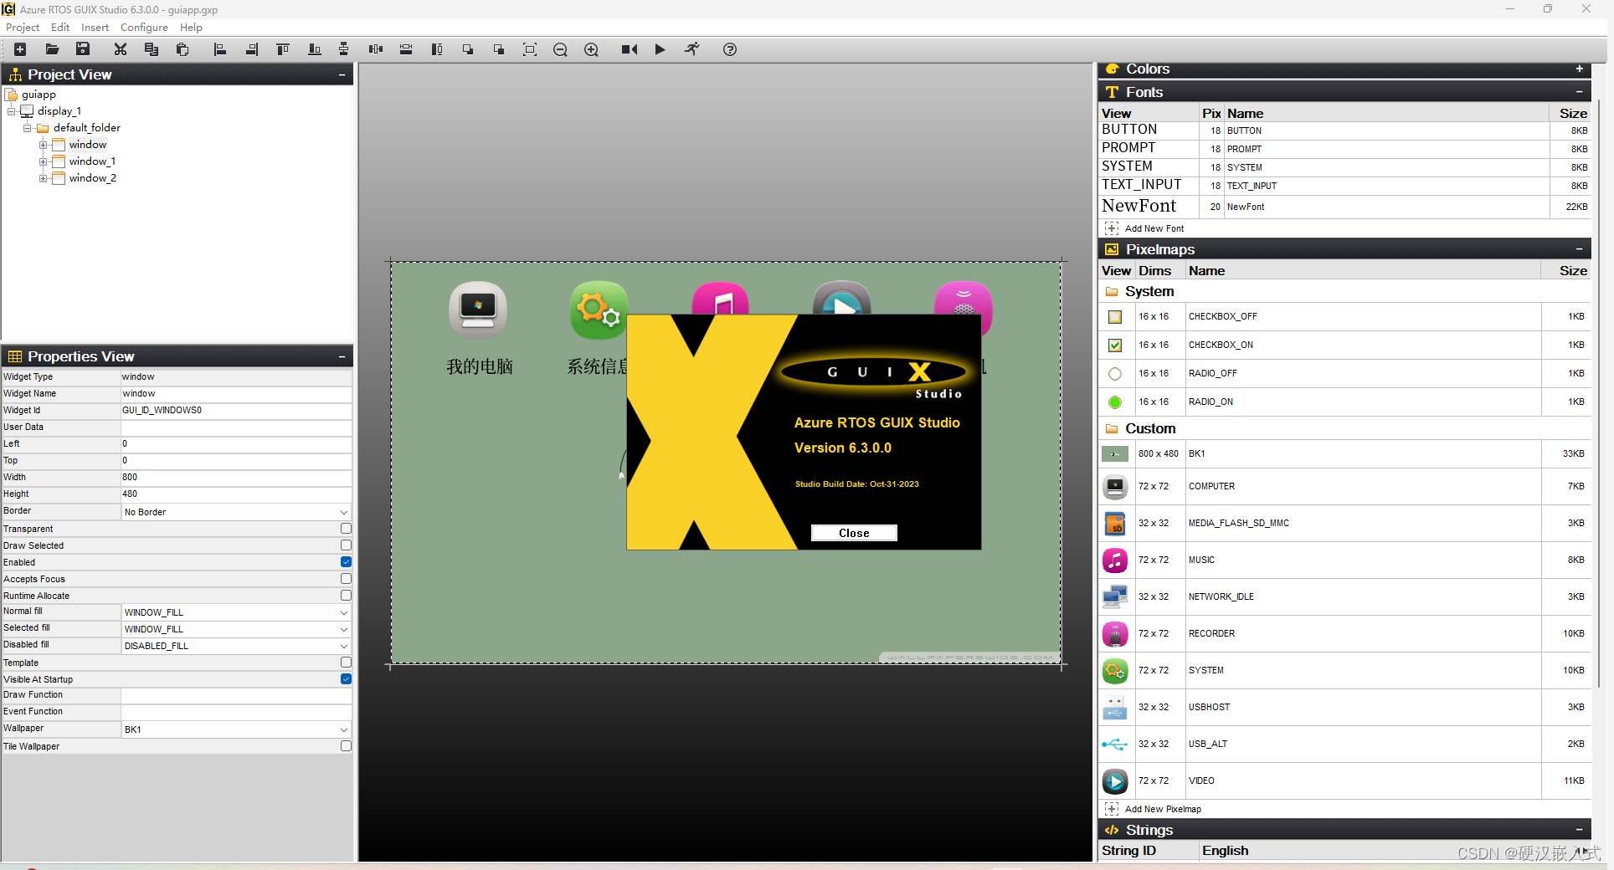Open the Edit menu

60,28
